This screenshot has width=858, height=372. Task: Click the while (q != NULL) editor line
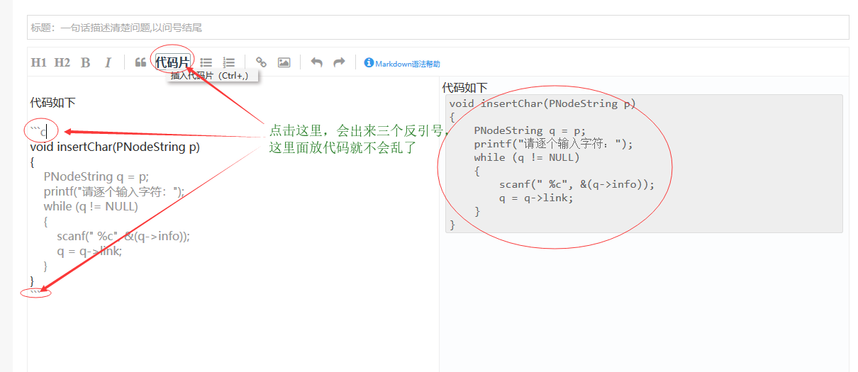click(x=91, y=206)
